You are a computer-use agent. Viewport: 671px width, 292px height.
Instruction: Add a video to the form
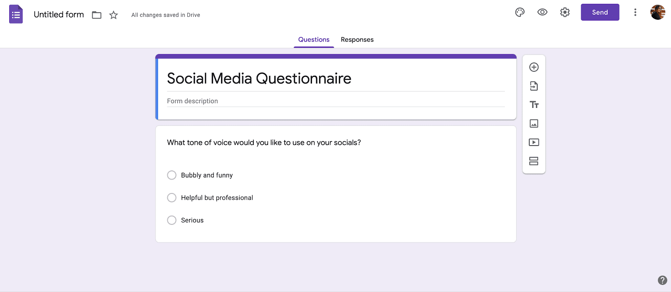(x=534, y=142)
